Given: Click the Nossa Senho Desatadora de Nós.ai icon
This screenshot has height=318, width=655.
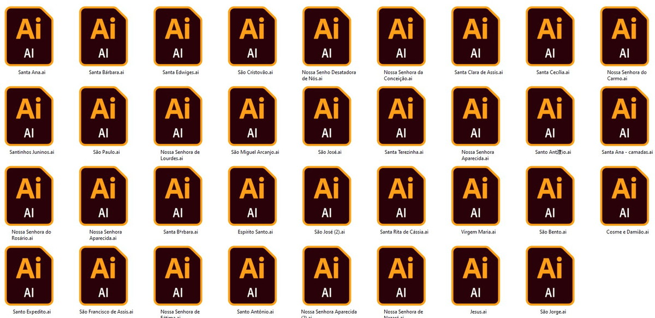Looking at the screenshot, I should [326, 36].
